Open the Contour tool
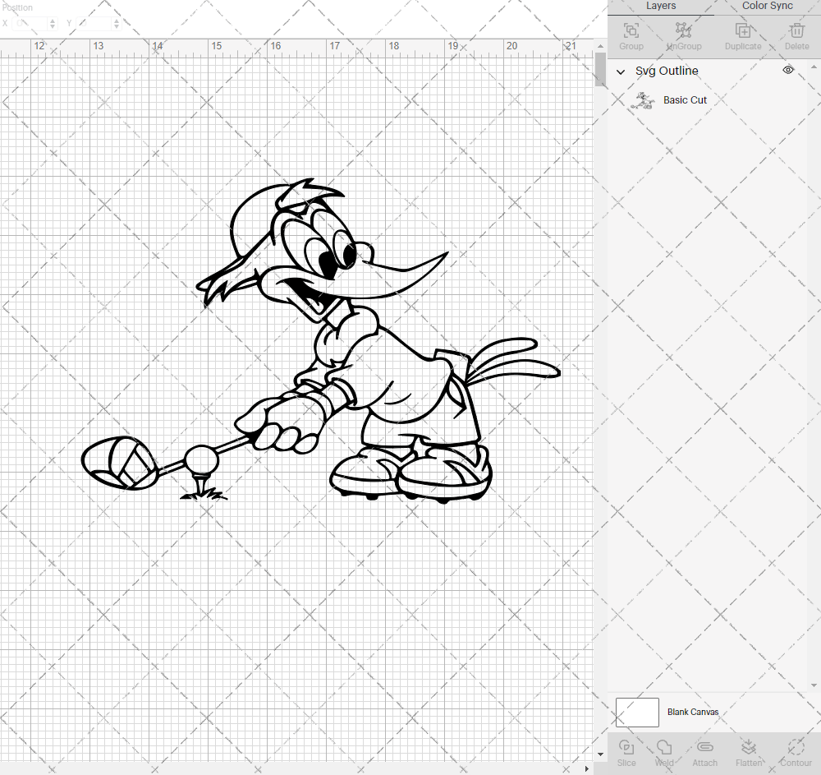The height and width of the screenshot is (775, 821). click(794, 750)
